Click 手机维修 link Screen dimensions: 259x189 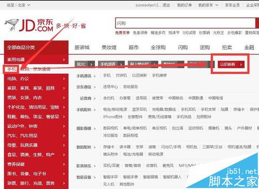[x=159, y=76]
